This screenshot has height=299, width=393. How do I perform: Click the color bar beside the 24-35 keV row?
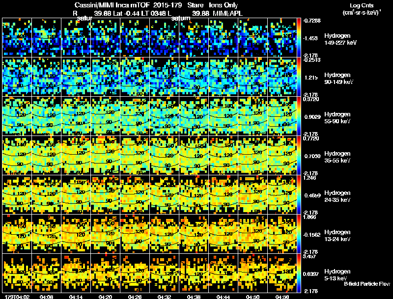(299, 194)
